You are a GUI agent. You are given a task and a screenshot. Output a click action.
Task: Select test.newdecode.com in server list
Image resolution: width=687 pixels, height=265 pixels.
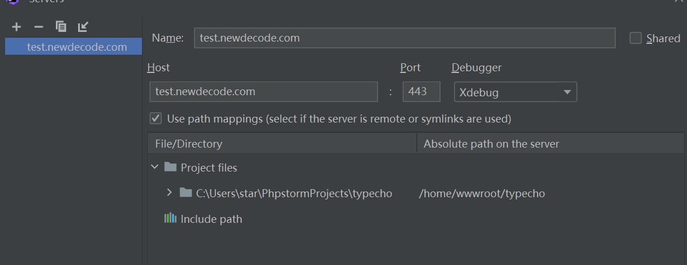click(76, 47)
